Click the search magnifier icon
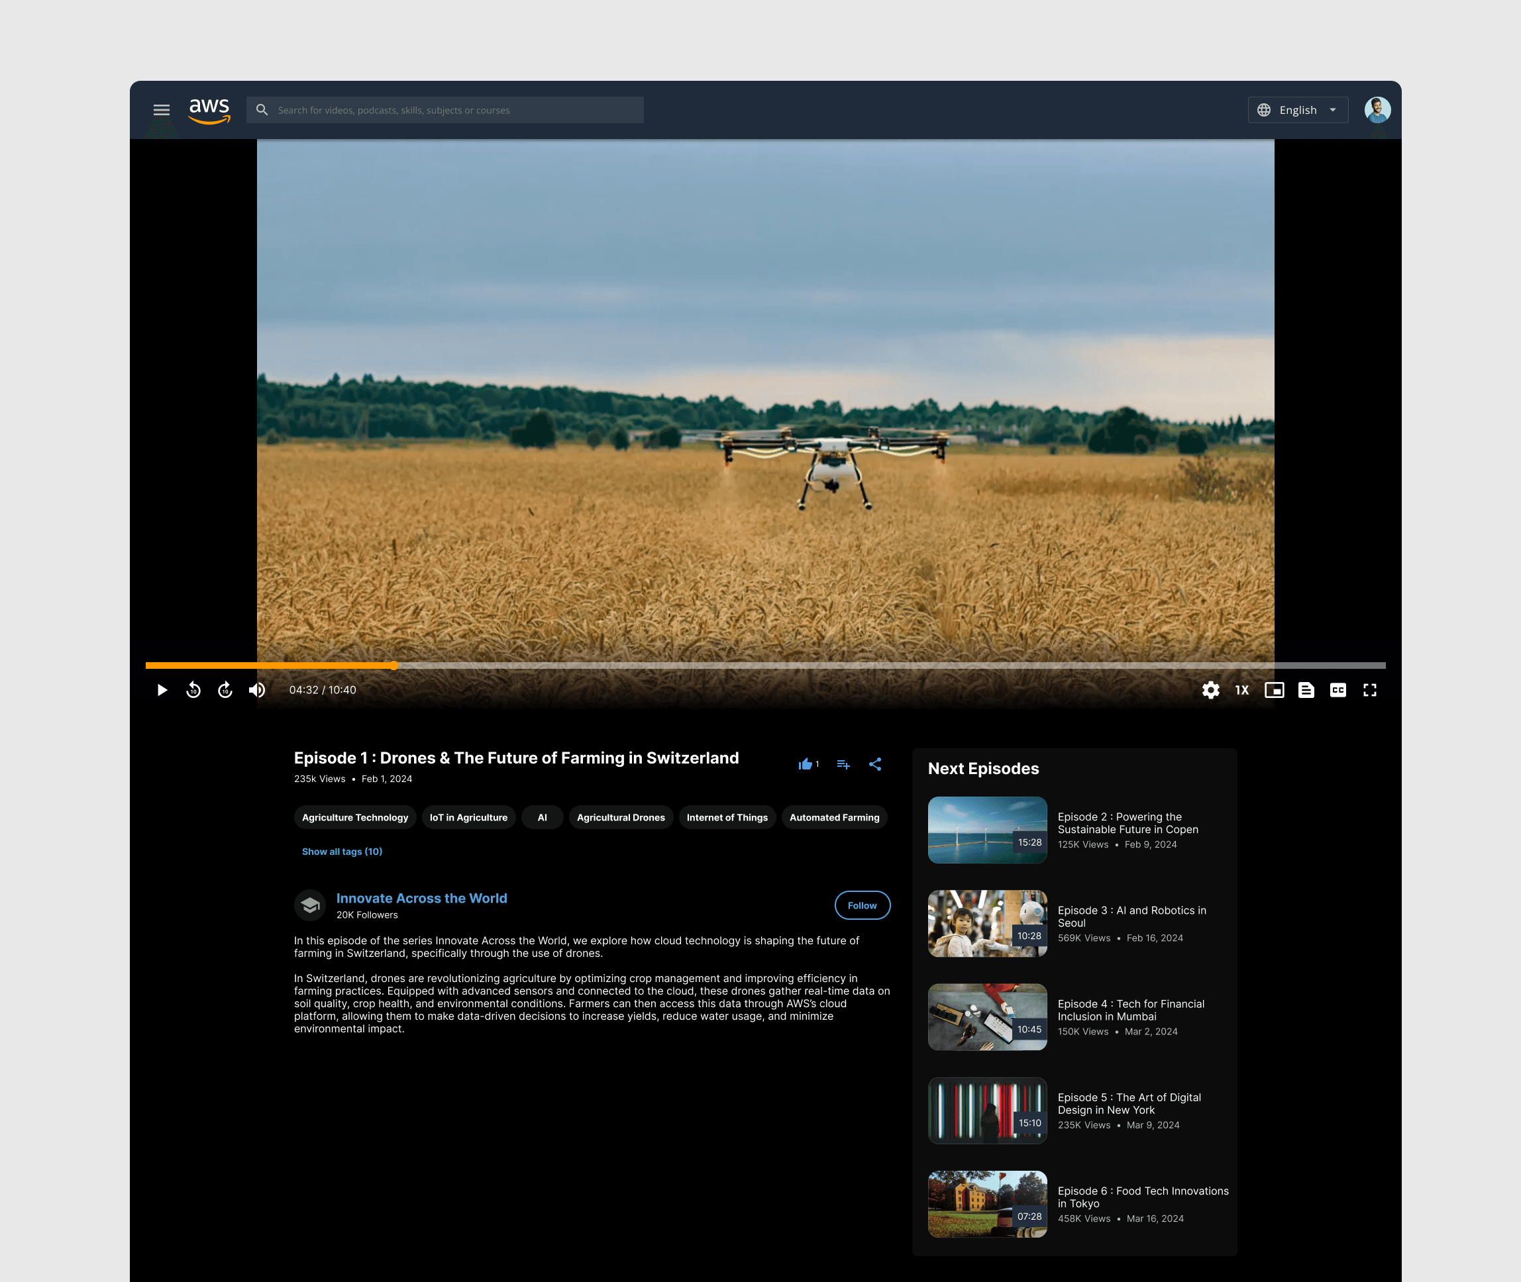The height and width of the screenshot is (1282, 1521). coord(262,110)
